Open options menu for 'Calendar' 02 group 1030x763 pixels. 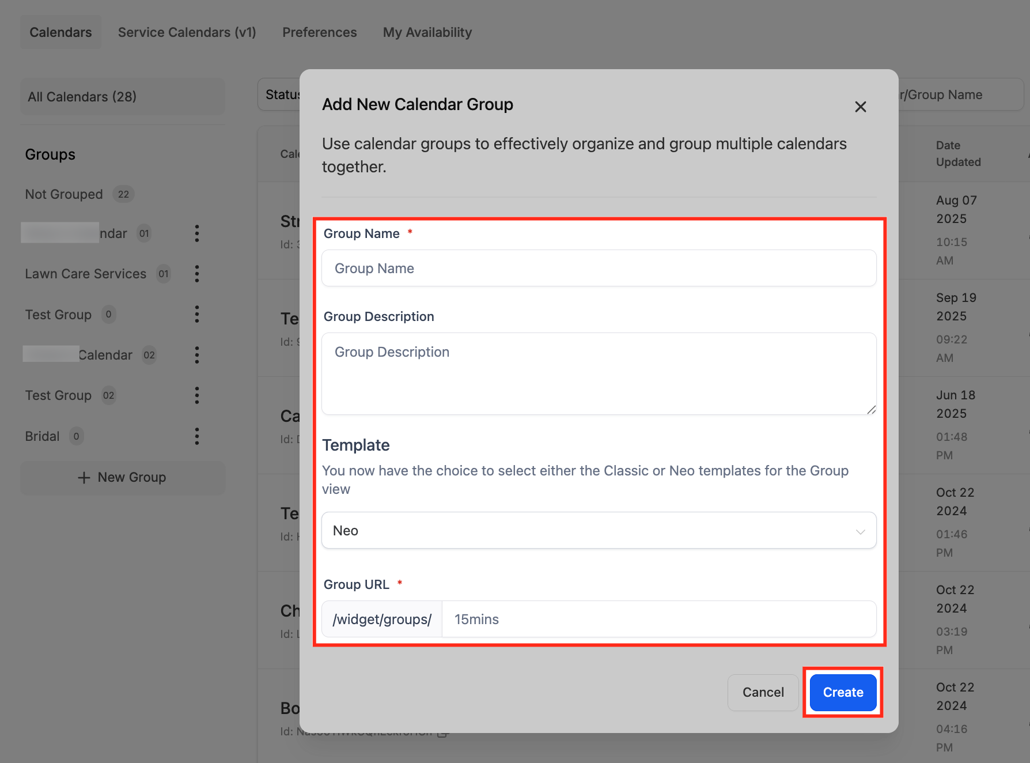pyautogui.click(x=197, y=355)
